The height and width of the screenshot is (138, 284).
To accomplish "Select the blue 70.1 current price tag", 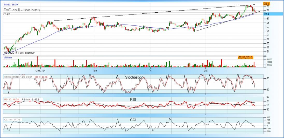I will [266, 14].
